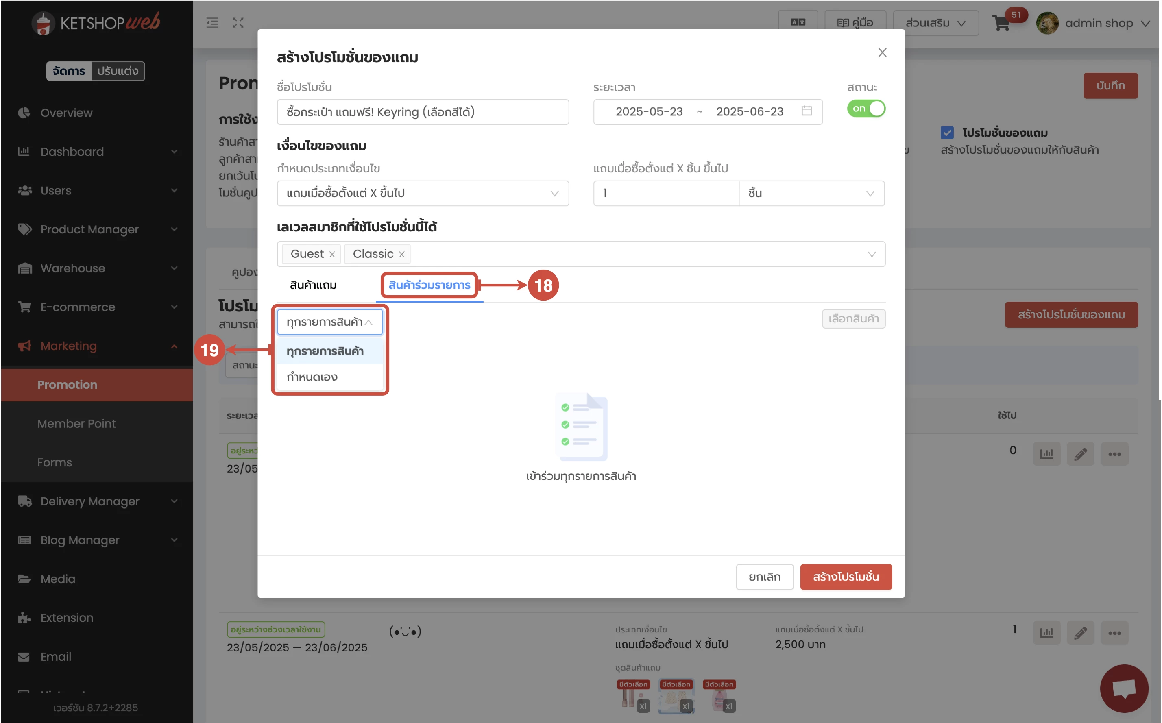Screen dimensions: 1162x723
Task: Expand the ส่วนเสริม dropdown in top bar
Action: click(935, 22)
